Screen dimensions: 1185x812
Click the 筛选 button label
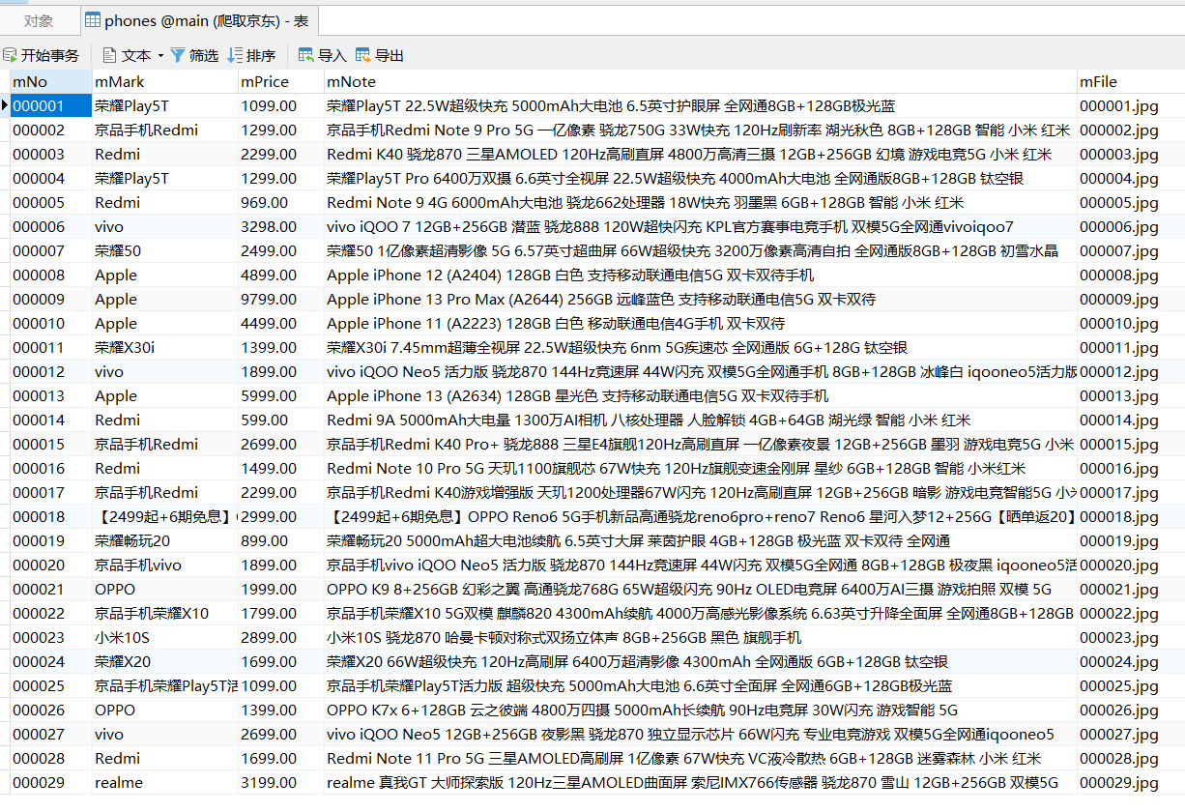[204, 55]
